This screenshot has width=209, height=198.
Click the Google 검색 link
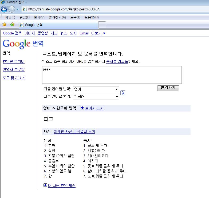tap(12, 33)
